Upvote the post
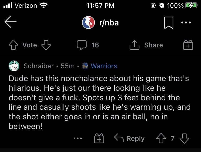 (14, 45)
